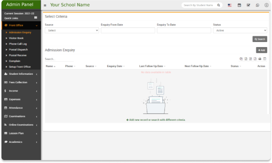Open the calendar icon in header
The width and height of the screenshot is (272, 163).
pos(239,5)
